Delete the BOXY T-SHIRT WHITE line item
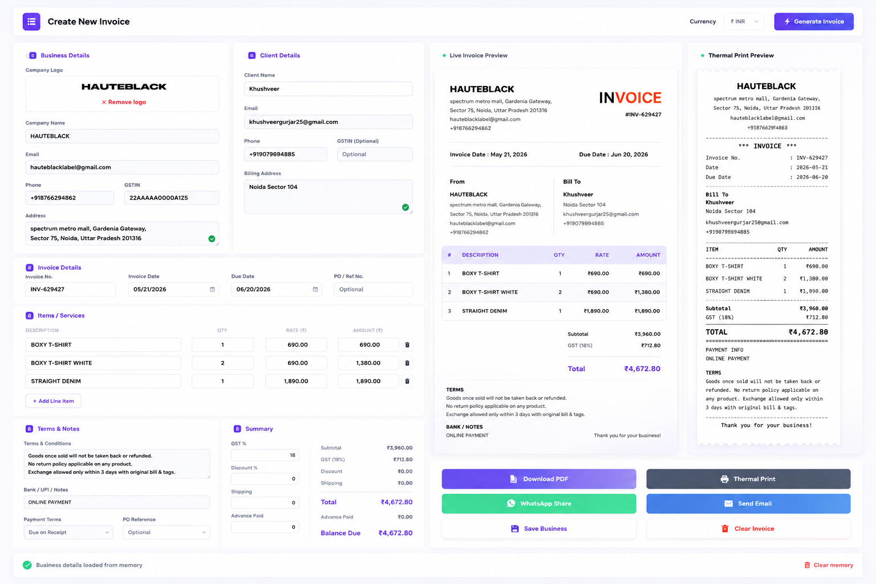876x584 pixels. (x=407, y=363)
